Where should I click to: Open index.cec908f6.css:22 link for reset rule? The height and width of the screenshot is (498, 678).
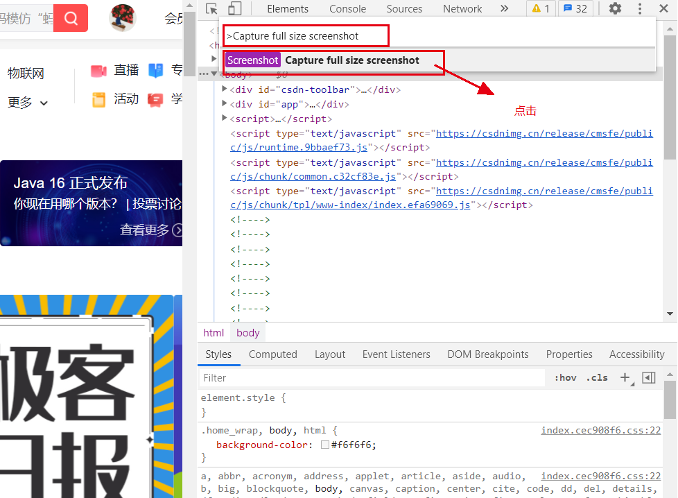600,476
